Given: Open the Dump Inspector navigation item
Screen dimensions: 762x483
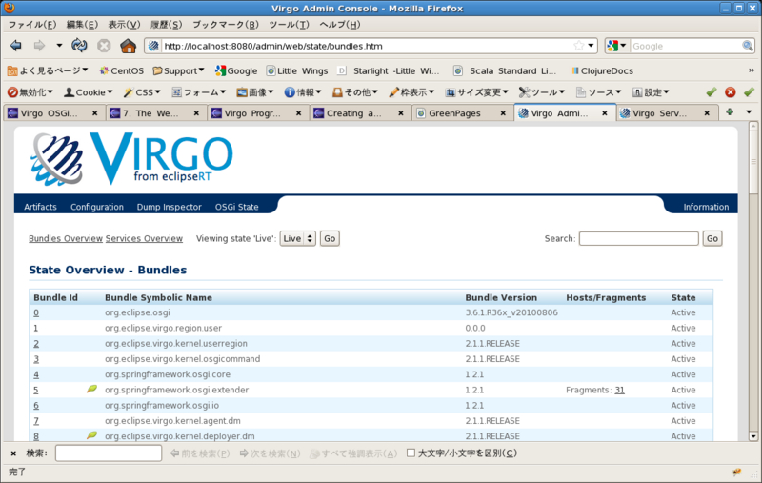Looking at the screenshot, I should click(170, 207).
